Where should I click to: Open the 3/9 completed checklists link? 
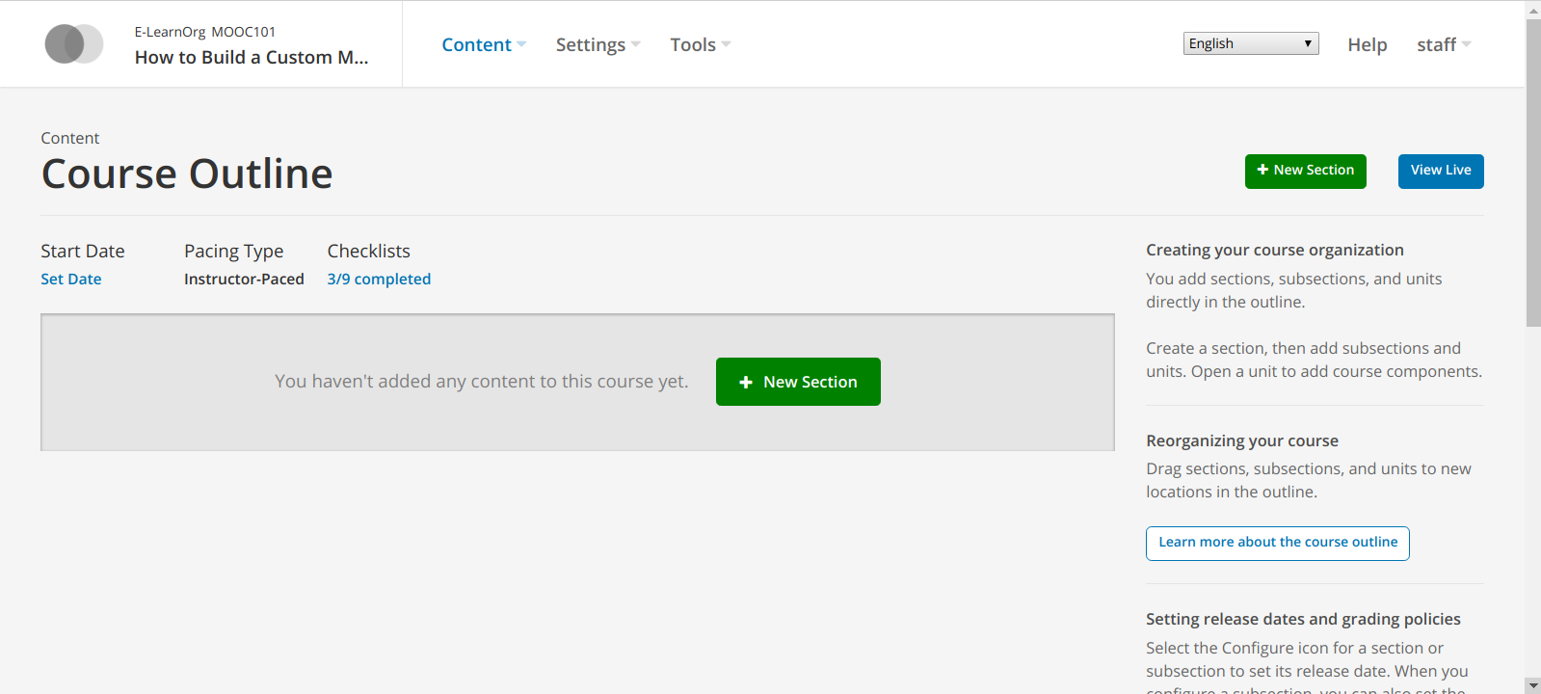[379, 279]
